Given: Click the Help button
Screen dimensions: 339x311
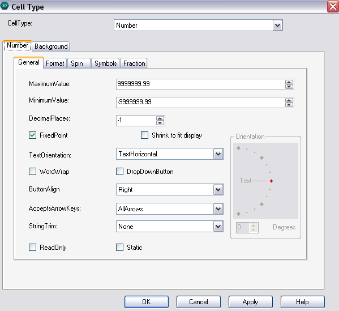Looking at the screenshot, I should pyautogui.click(x=302, y=302).
